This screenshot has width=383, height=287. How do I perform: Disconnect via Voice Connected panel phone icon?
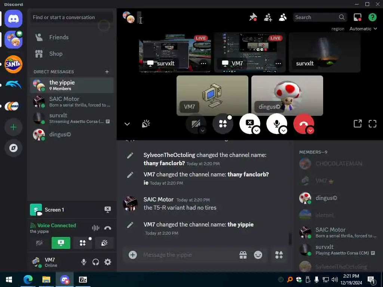[107, 228]
